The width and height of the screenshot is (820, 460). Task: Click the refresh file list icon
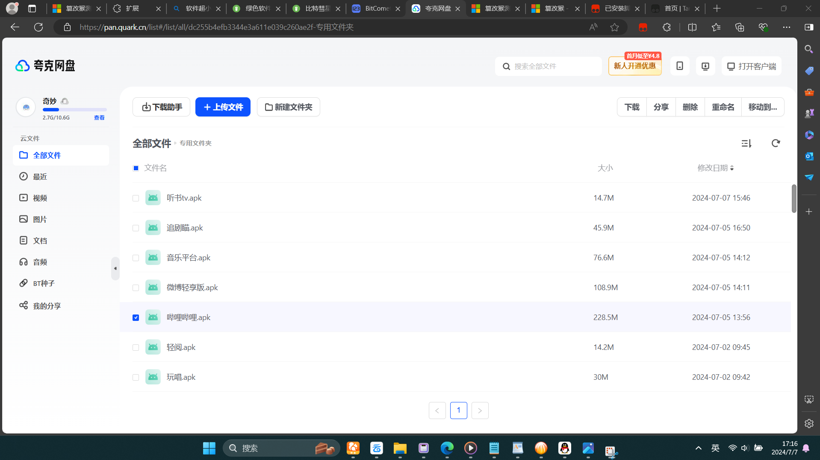[776, 143]
